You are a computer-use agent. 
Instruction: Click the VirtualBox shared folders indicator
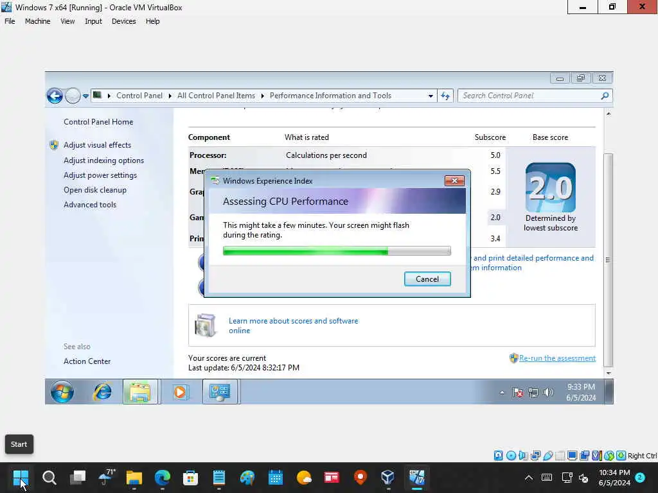pos(560,456)
